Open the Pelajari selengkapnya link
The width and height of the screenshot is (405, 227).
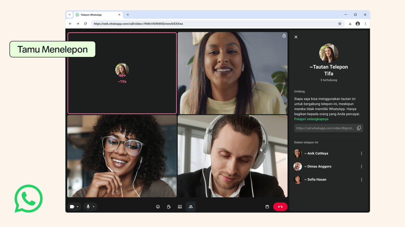pos(311,119)
